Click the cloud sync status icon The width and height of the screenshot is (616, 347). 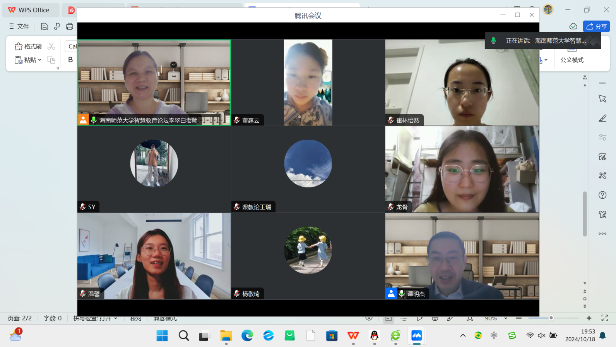pos(573,26)
